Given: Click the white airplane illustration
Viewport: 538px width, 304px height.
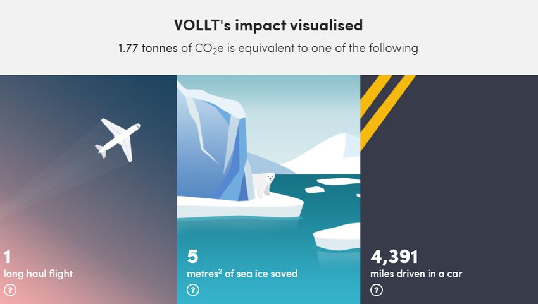Looking at the screenshot, I should click(x=118, y=140).
